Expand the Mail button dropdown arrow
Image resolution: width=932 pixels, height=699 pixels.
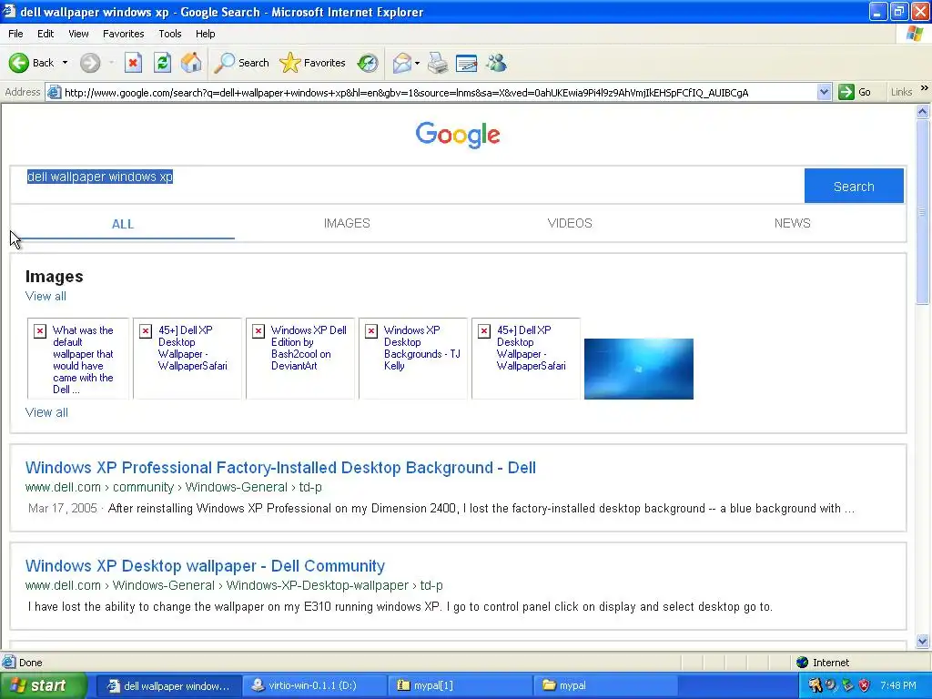(417, 63)
